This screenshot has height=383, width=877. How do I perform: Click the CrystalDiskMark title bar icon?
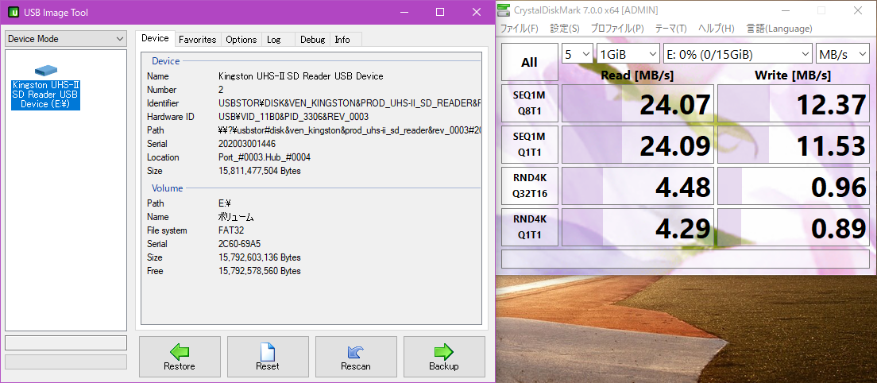click(505, 10)
